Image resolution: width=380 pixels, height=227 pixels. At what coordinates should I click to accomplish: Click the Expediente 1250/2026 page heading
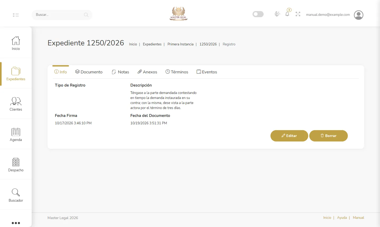click(86, 43)
